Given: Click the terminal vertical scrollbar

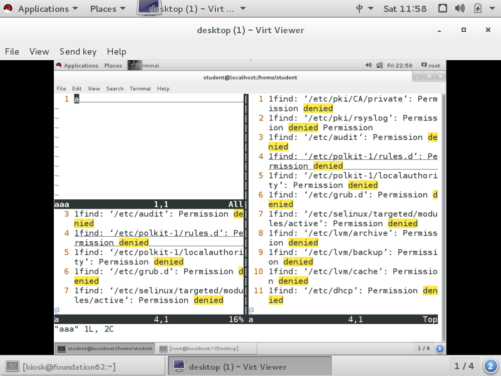Looking at the screenshot, I should pos(443,217).
